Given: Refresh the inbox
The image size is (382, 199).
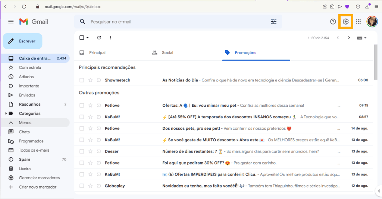Looking at the screenshot, I should pyautogui.click(x=99, y=38).
